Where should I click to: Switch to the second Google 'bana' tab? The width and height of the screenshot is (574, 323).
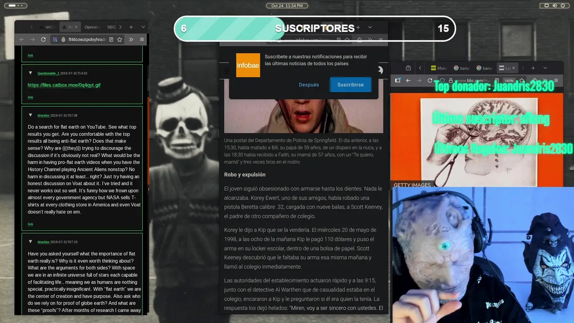(x=485, y=68)
